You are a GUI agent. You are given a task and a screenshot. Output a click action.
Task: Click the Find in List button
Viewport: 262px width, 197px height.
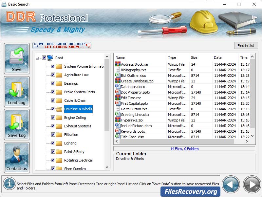click(x=246, y=45)
